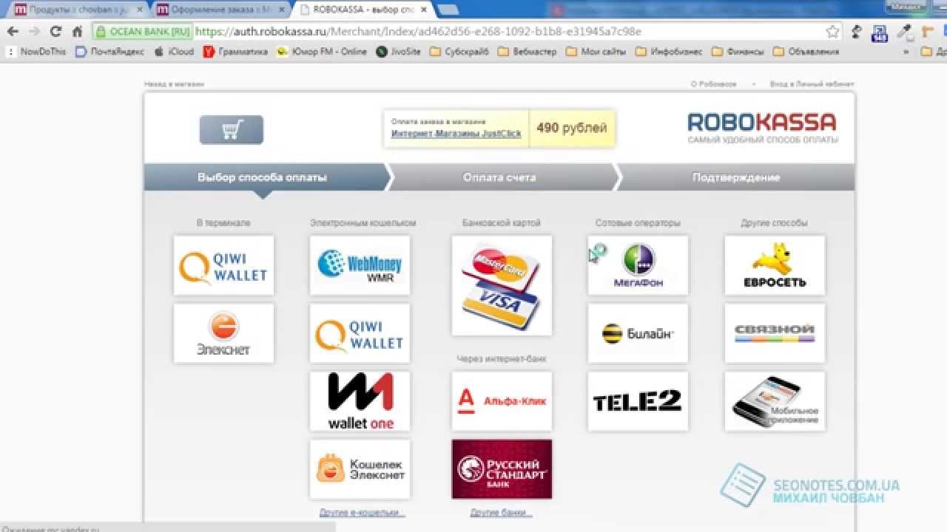Open О Робокассе link
The width and height of the screenshot is (947, 532).
click(714, 84)
